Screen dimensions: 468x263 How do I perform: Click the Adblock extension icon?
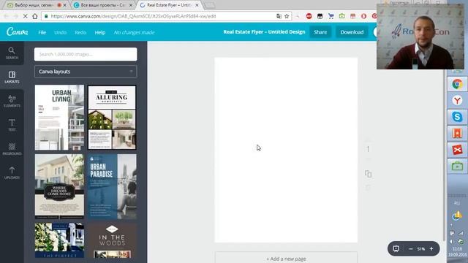tap(309, 16)
